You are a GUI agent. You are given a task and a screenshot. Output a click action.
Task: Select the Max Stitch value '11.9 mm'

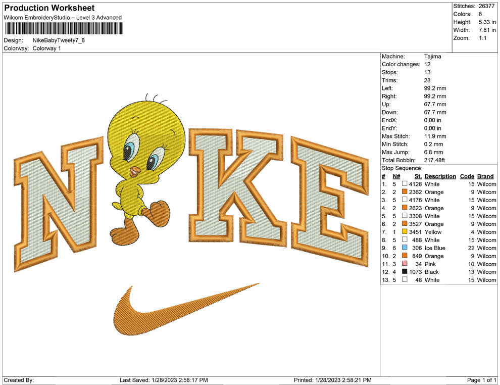[435, 136]
